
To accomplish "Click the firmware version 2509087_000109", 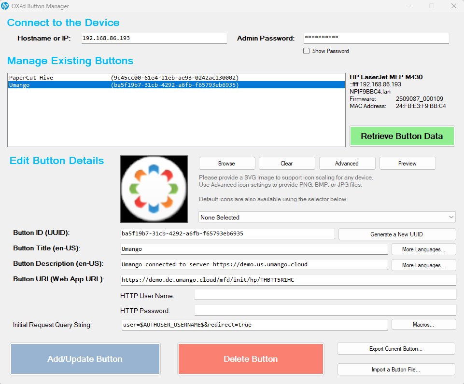I will (x=419, y=99).
